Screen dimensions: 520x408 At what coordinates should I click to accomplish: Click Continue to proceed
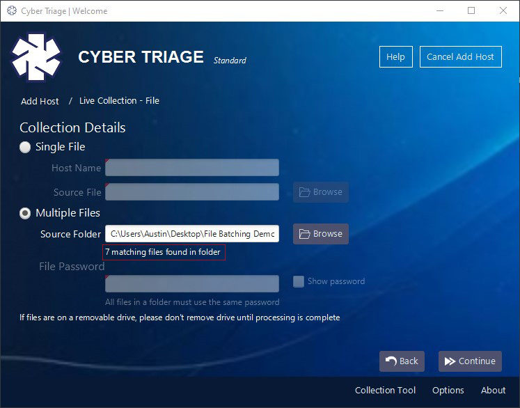click(x=470, y=361)
